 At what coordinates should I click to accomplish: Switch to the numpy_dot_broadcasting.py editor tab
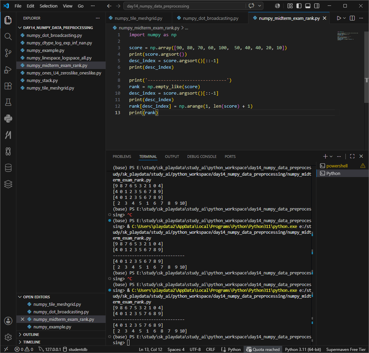210,18
